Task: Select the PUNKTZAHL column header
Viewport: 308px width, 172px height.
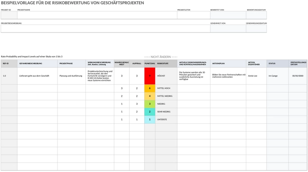Action: [150, 64]
